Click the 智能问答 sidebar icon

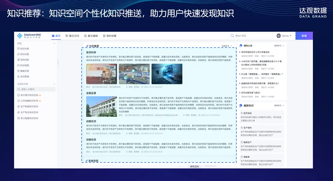click(x=19, y=71)
